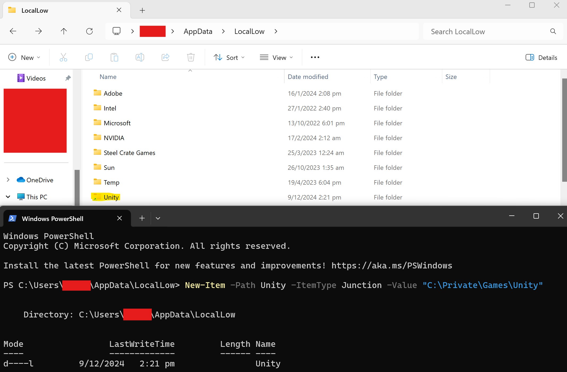This screenshot has width=567, height=372.
Task: Click the Copy toolbar icon
Action: tap(89, 57)
